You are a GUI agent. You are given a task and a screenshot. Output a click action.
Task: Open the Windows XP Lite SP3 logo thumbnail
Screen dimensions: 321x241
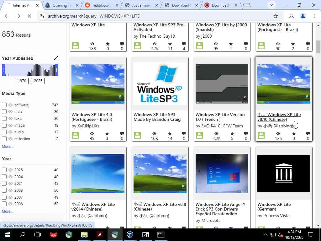[x=160, y=84]
